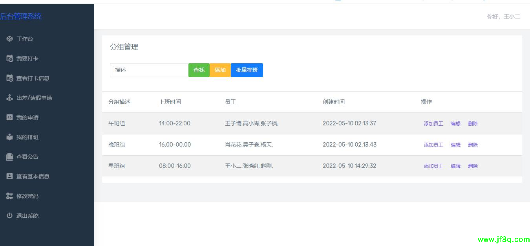Click the anchor icon for 出差/请假申请

[9, 98]
